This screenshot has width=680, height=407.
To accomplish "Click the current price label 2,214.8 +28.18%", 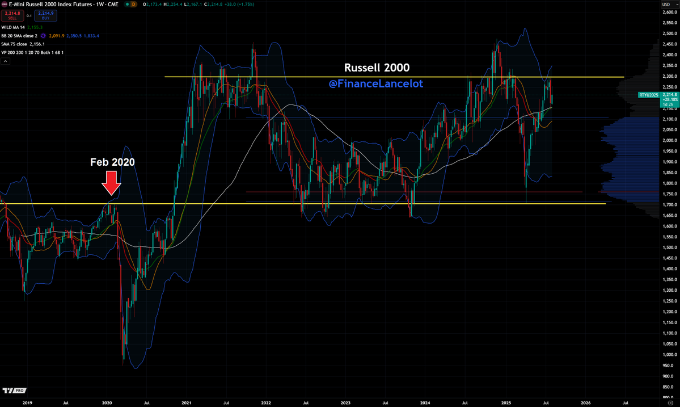I will click(x=670, y=99).
